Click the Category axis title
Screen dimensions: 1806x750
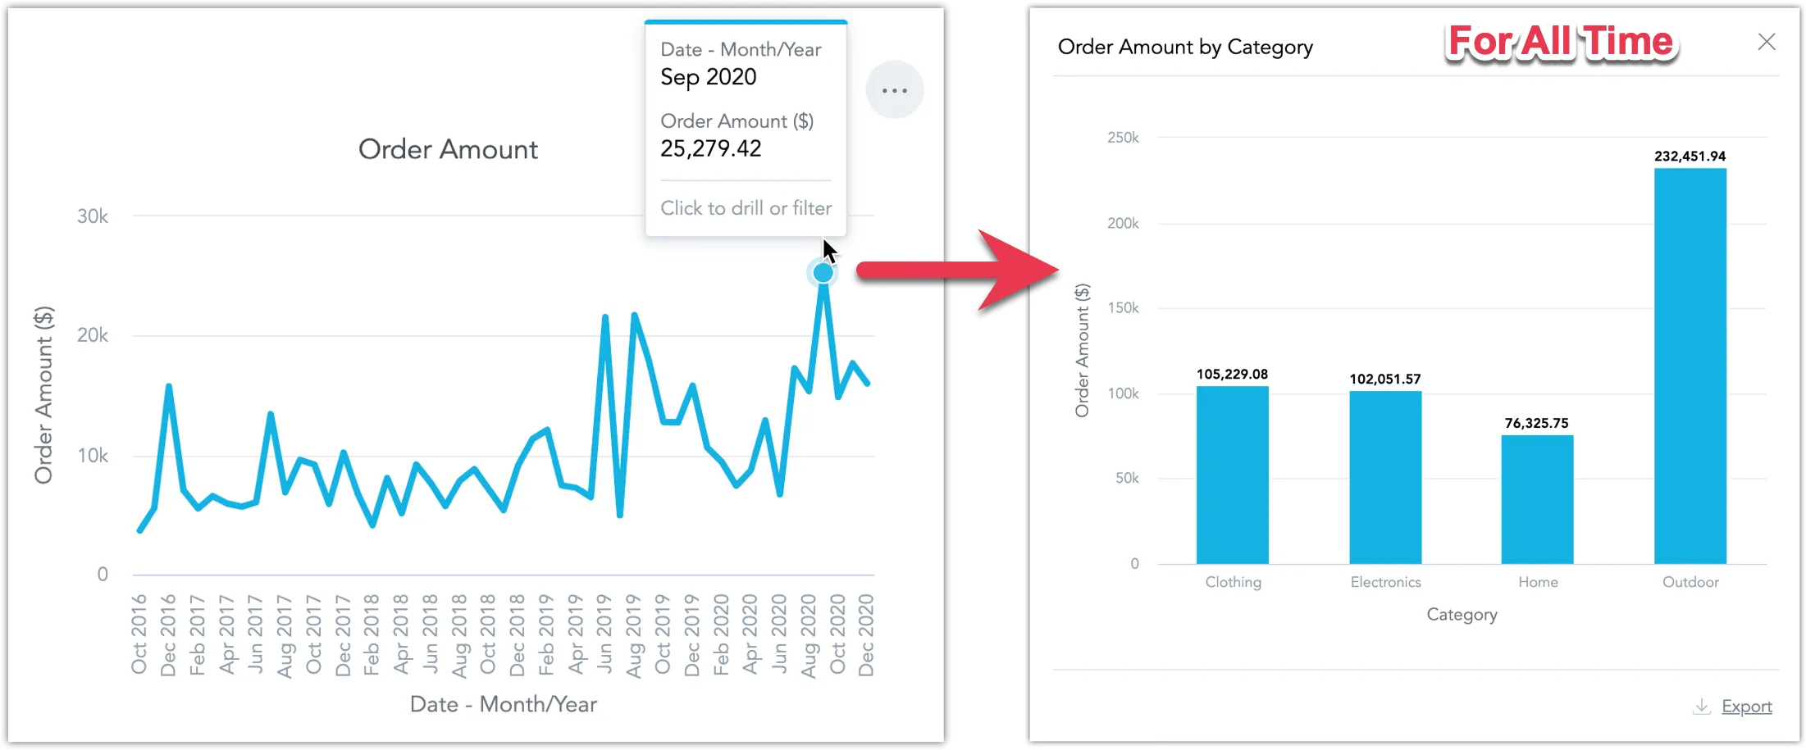coord(1462,614)
